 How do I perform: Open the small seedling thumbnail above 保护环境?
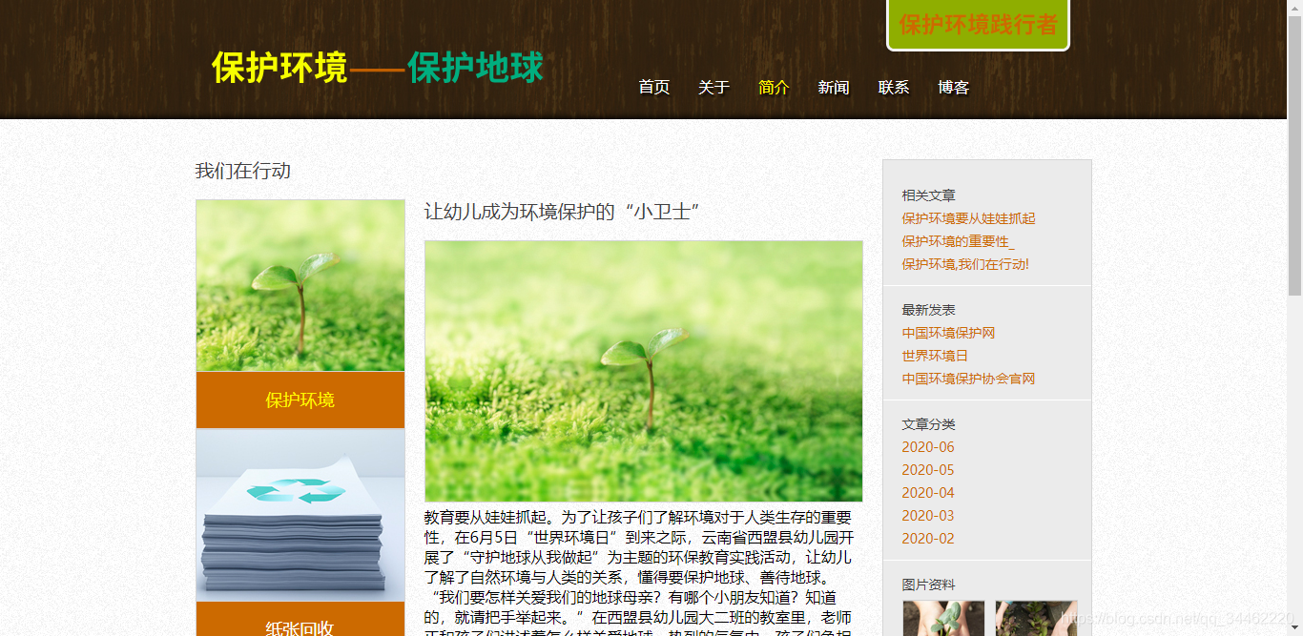point(300,285)
